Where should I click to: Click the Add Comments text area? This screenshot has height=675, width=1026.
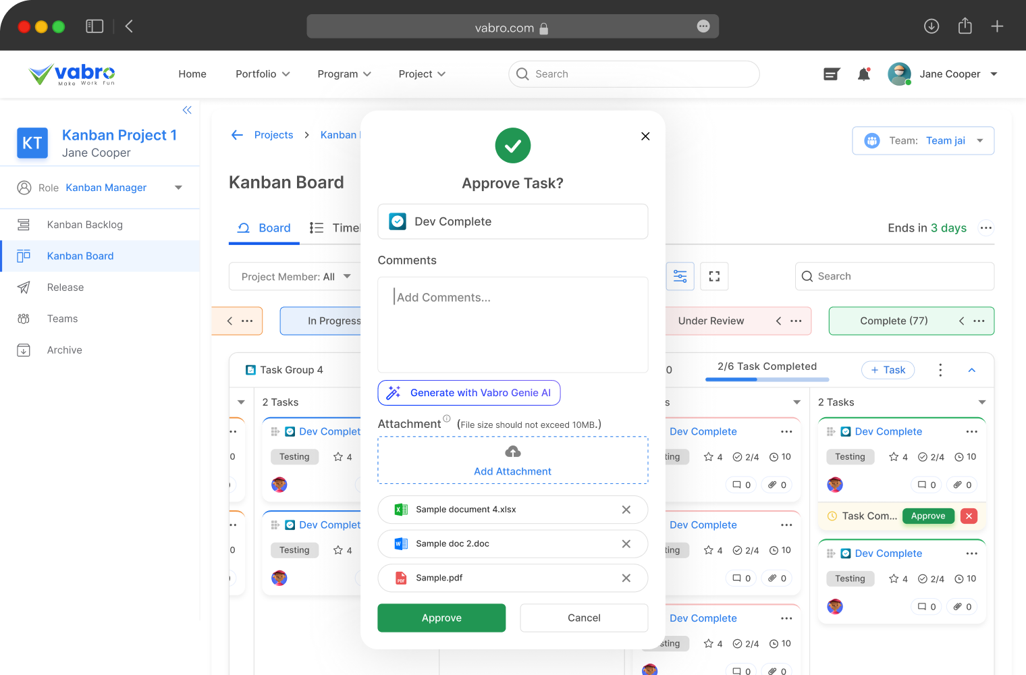tap(512, 324)
